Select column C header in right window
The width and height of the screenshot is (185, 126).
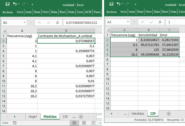(169, 30)
